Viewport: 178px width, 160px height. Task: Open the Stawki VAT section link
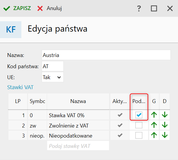[x=20, y=87]
